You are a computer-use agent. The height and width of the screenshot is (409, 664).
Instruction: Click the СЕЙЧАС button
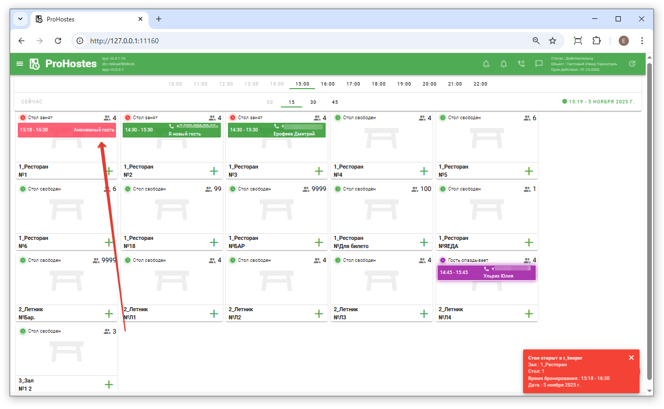pos(32,102)
